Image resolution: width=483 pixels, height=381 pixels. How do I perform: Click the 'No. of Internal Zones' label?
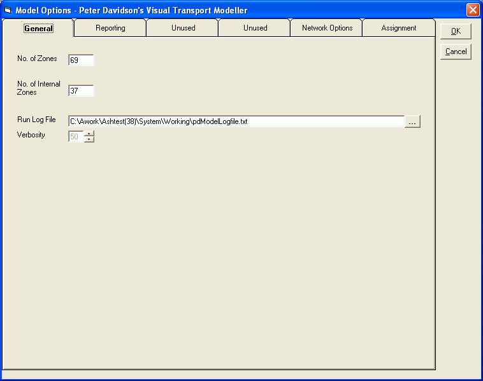(x=38, y=88)
